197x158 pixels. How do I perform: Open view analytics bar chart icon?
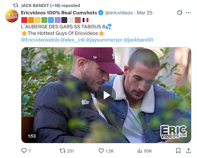pyautogui.click(x=140, y=151)
